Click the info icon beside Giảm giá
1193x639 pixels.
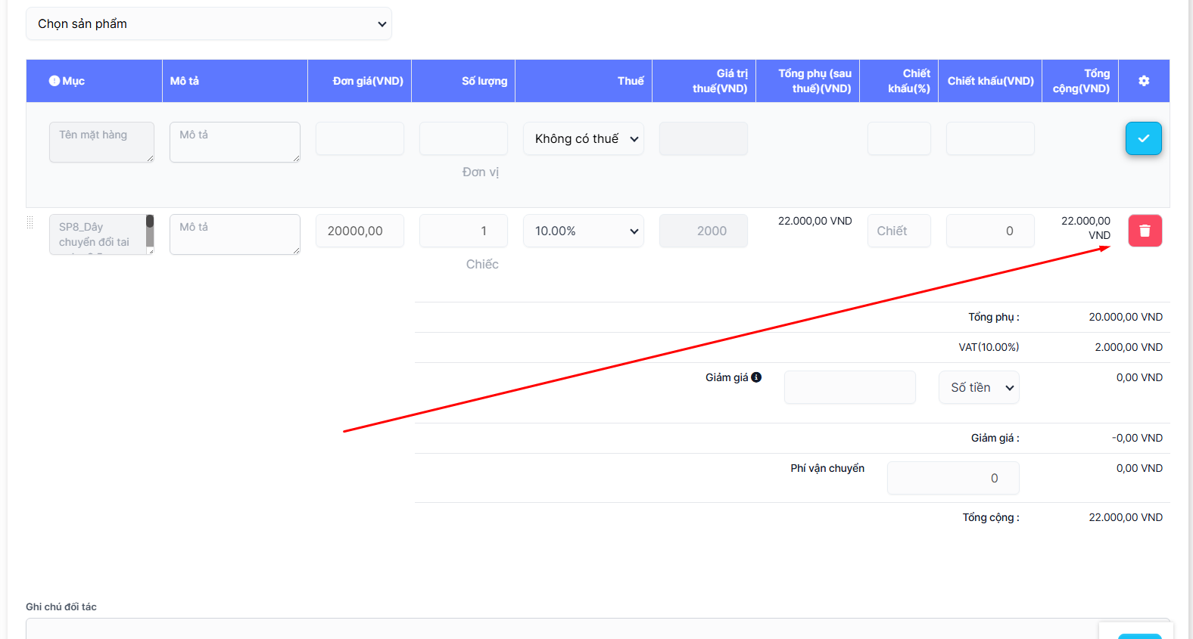point(756,377)
